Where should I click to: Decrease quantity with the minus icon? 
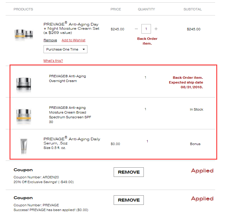[136, 29]
